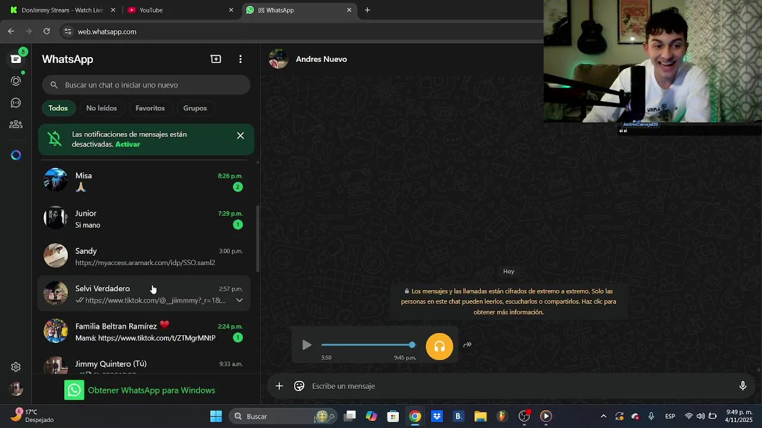
Task: Click the chat list scrollbar
Action: (258, 238)
